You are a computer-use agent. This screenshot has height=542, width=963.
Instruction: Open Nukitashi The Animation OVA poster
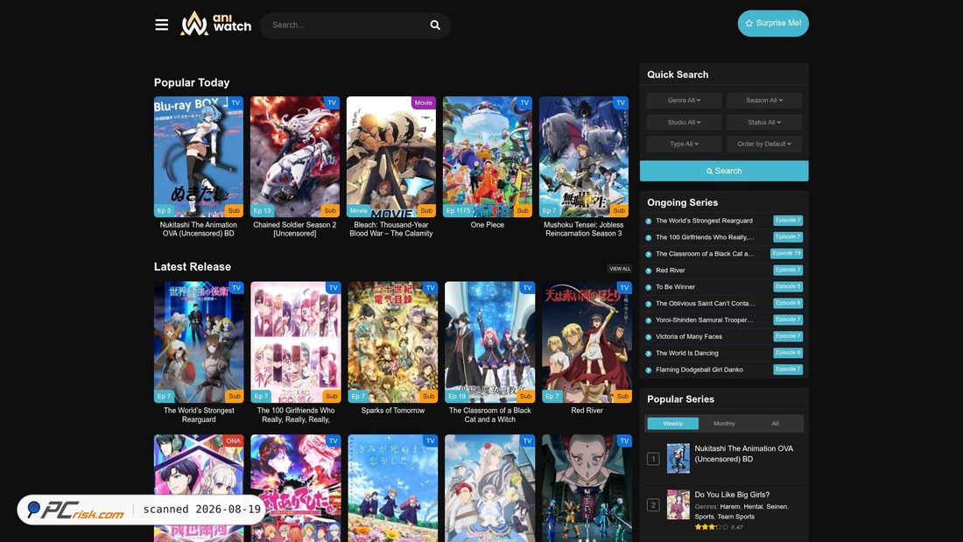coord(199,157)
